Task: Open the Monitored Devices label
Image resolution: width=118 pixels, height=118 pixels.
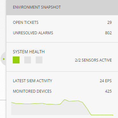Action: coord(32,91)
